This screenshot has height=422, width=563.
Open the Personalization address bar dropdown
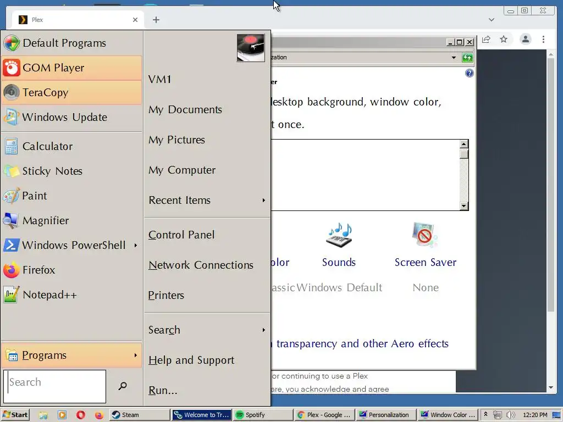pos(454,57)
